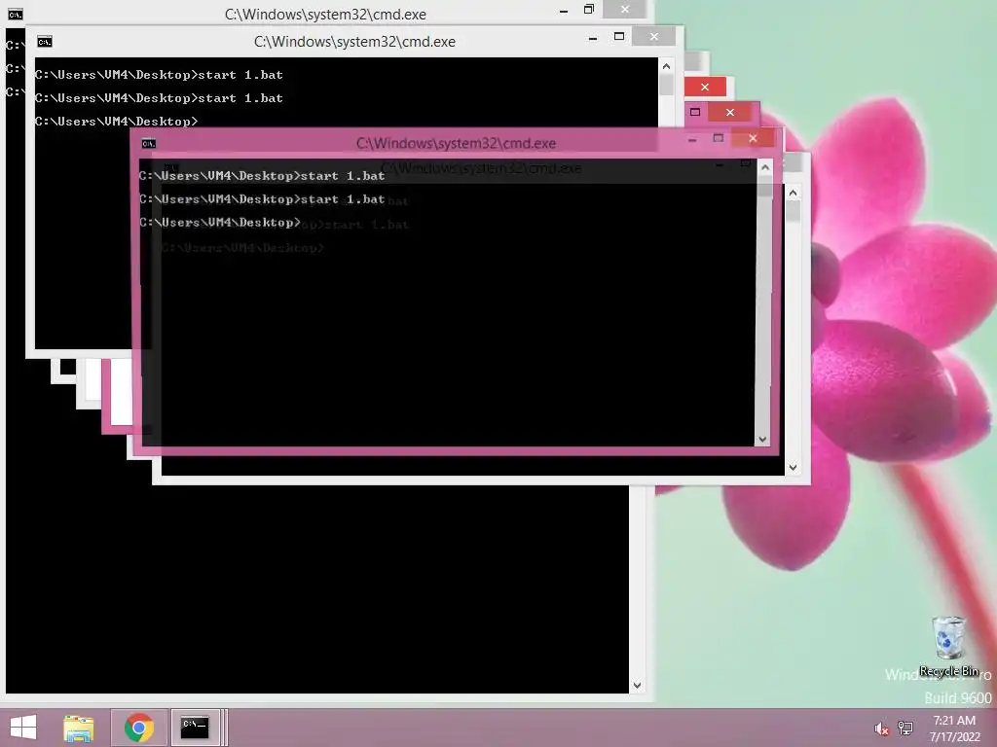Image resolution: width=997 pixels, height=747 pixels.
Task: Click scroll-down arrow of the fading-in cmd window
Action: tap(793, 468)
